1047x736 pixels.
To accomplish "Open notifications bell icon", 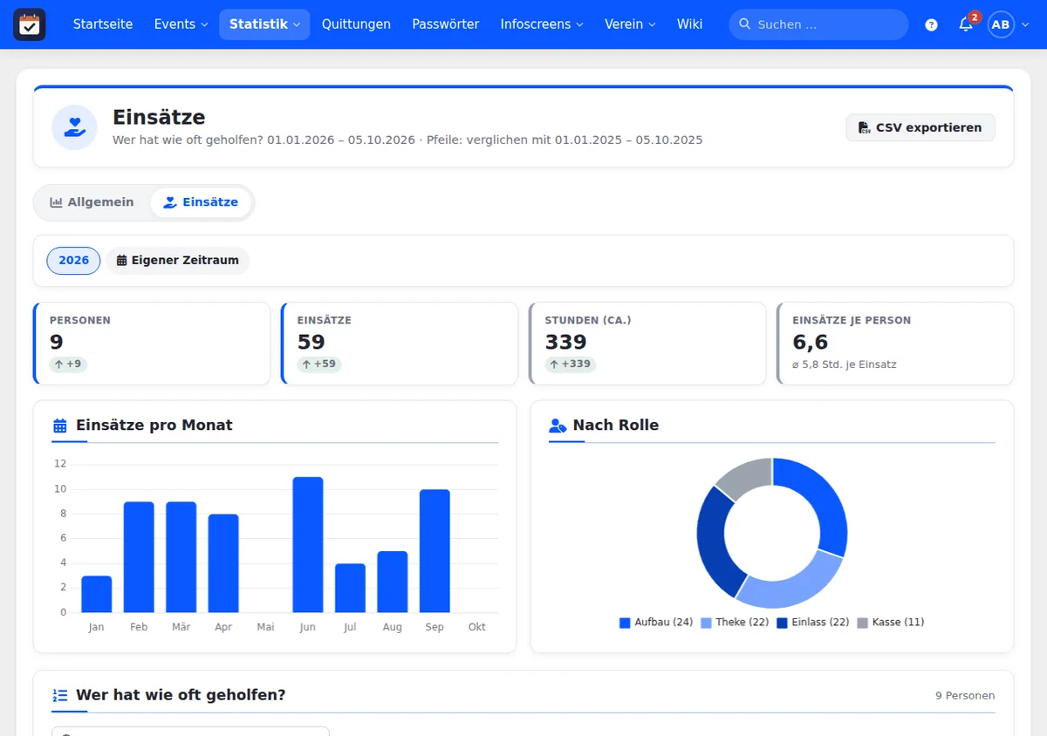I will coord(966,24).
